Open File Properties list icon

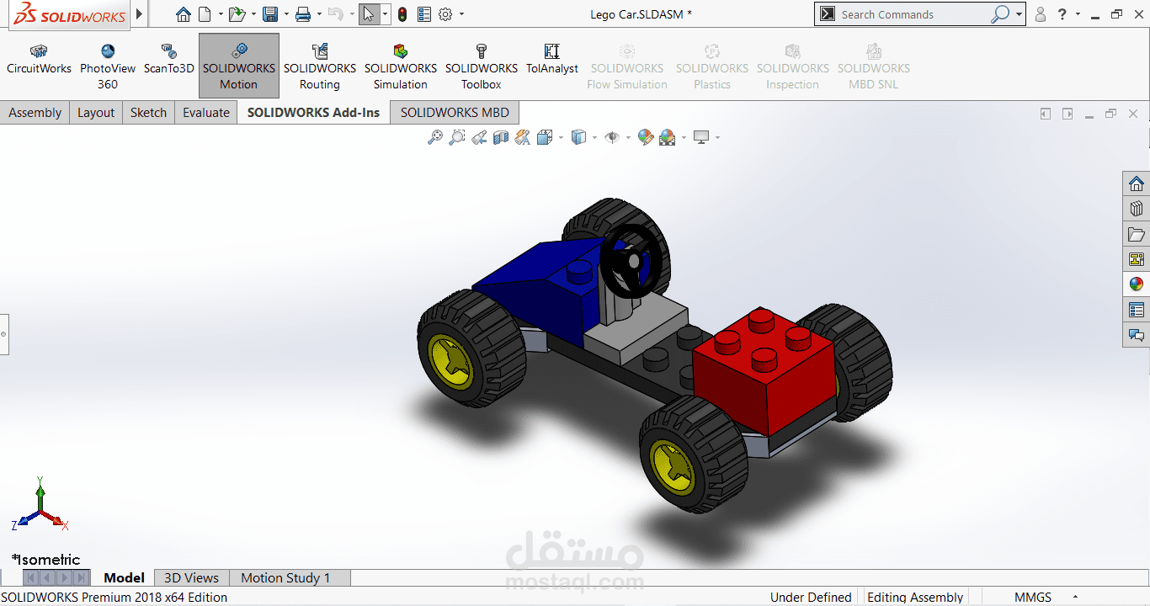point(424,14)
